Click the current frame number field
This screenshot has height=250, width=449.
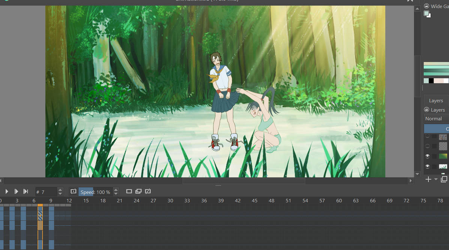click(46, 192)
